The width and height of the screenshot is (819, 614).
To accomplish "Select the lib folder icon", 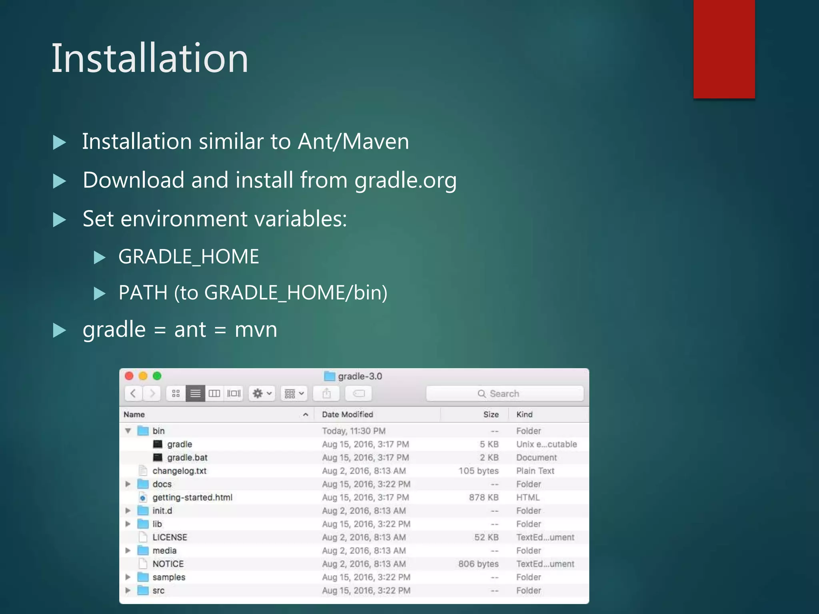I will coord(143,524).
